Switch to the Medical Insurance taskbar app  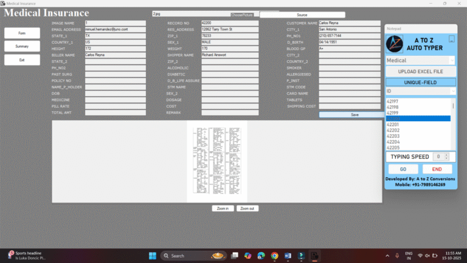(314, 256)
